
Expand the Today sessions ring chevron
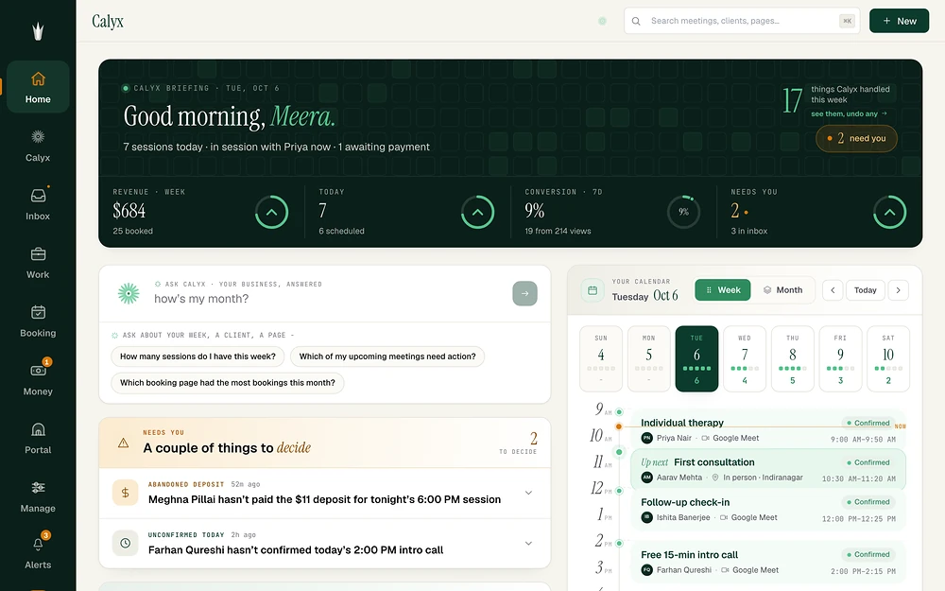[478, 212]
